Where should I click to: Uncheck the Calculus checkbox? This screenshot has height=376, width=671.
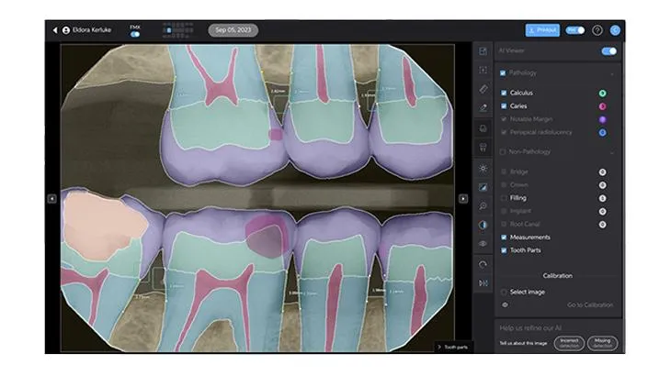tap(504, 93)
